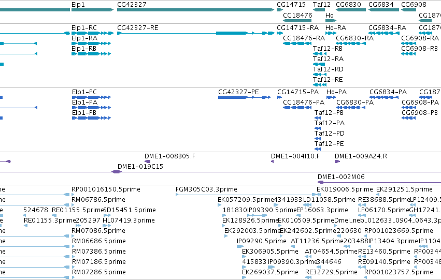Select the CG14715-RA transcript
The height and width of the screenshot is (280, 441).
tap(280, 33)
